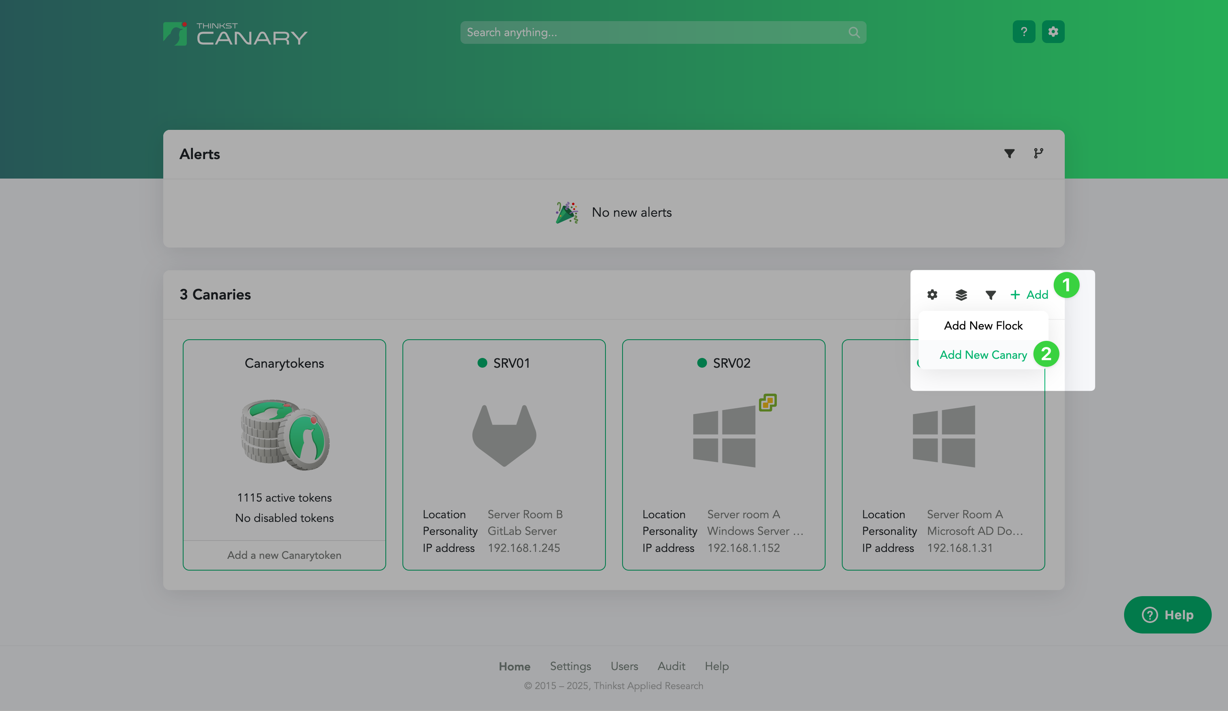Screen dimensions: 1228x711
Task: Click the Alerts heading
Action: tap(200, 154)
